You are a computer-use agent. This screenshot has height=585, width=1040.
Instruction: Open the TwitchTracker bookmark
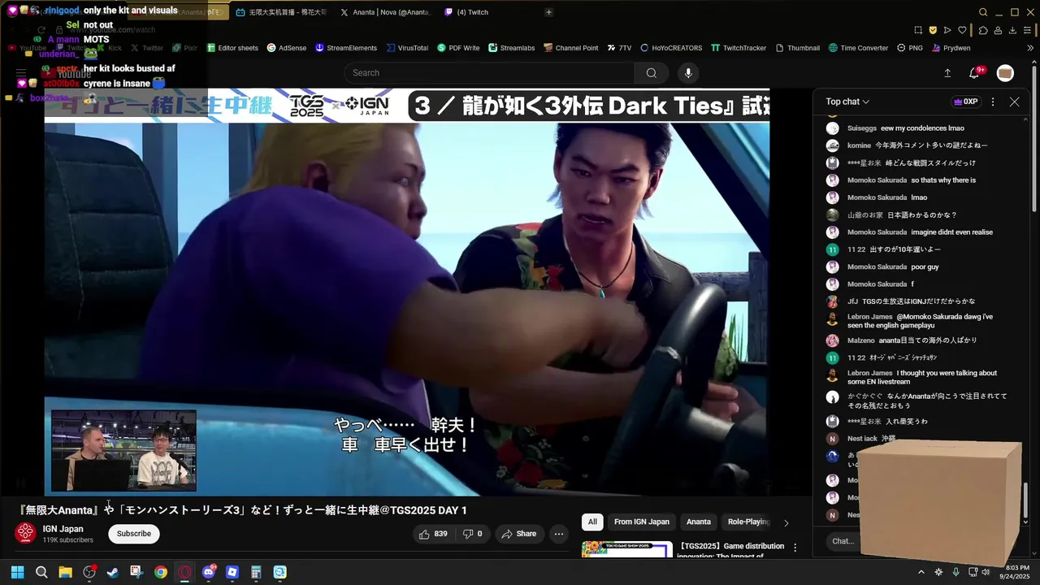[x=738, y=48]
